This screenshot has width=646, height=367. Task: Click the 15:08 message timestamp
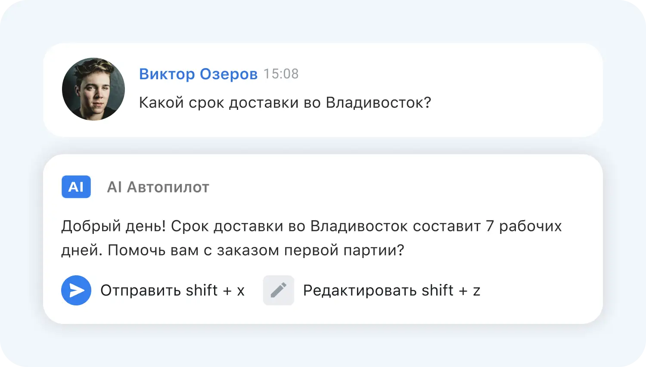click(x=281, y=74)
